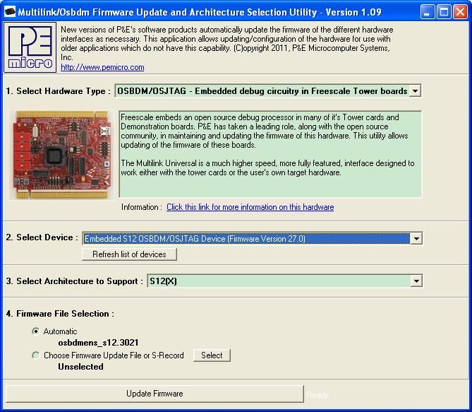The height and width of the screenshot is (412, 472).
Task: Click the Embedded S12 OSBDM/OSJTAG Device field
Action: point(253,239)
